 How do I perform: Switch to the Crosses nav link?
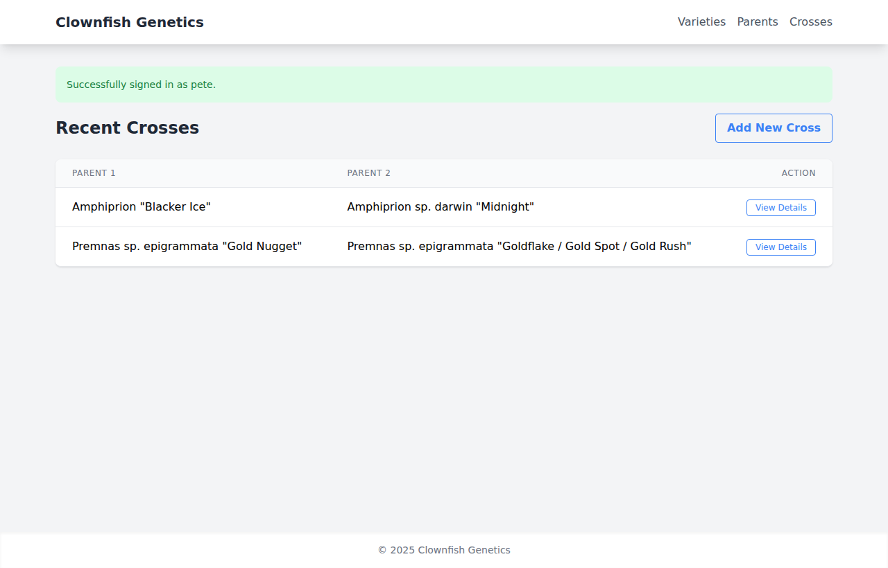(x=810, y=22)
